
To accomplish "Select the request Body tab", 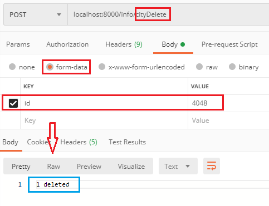I will pos(173,44).
